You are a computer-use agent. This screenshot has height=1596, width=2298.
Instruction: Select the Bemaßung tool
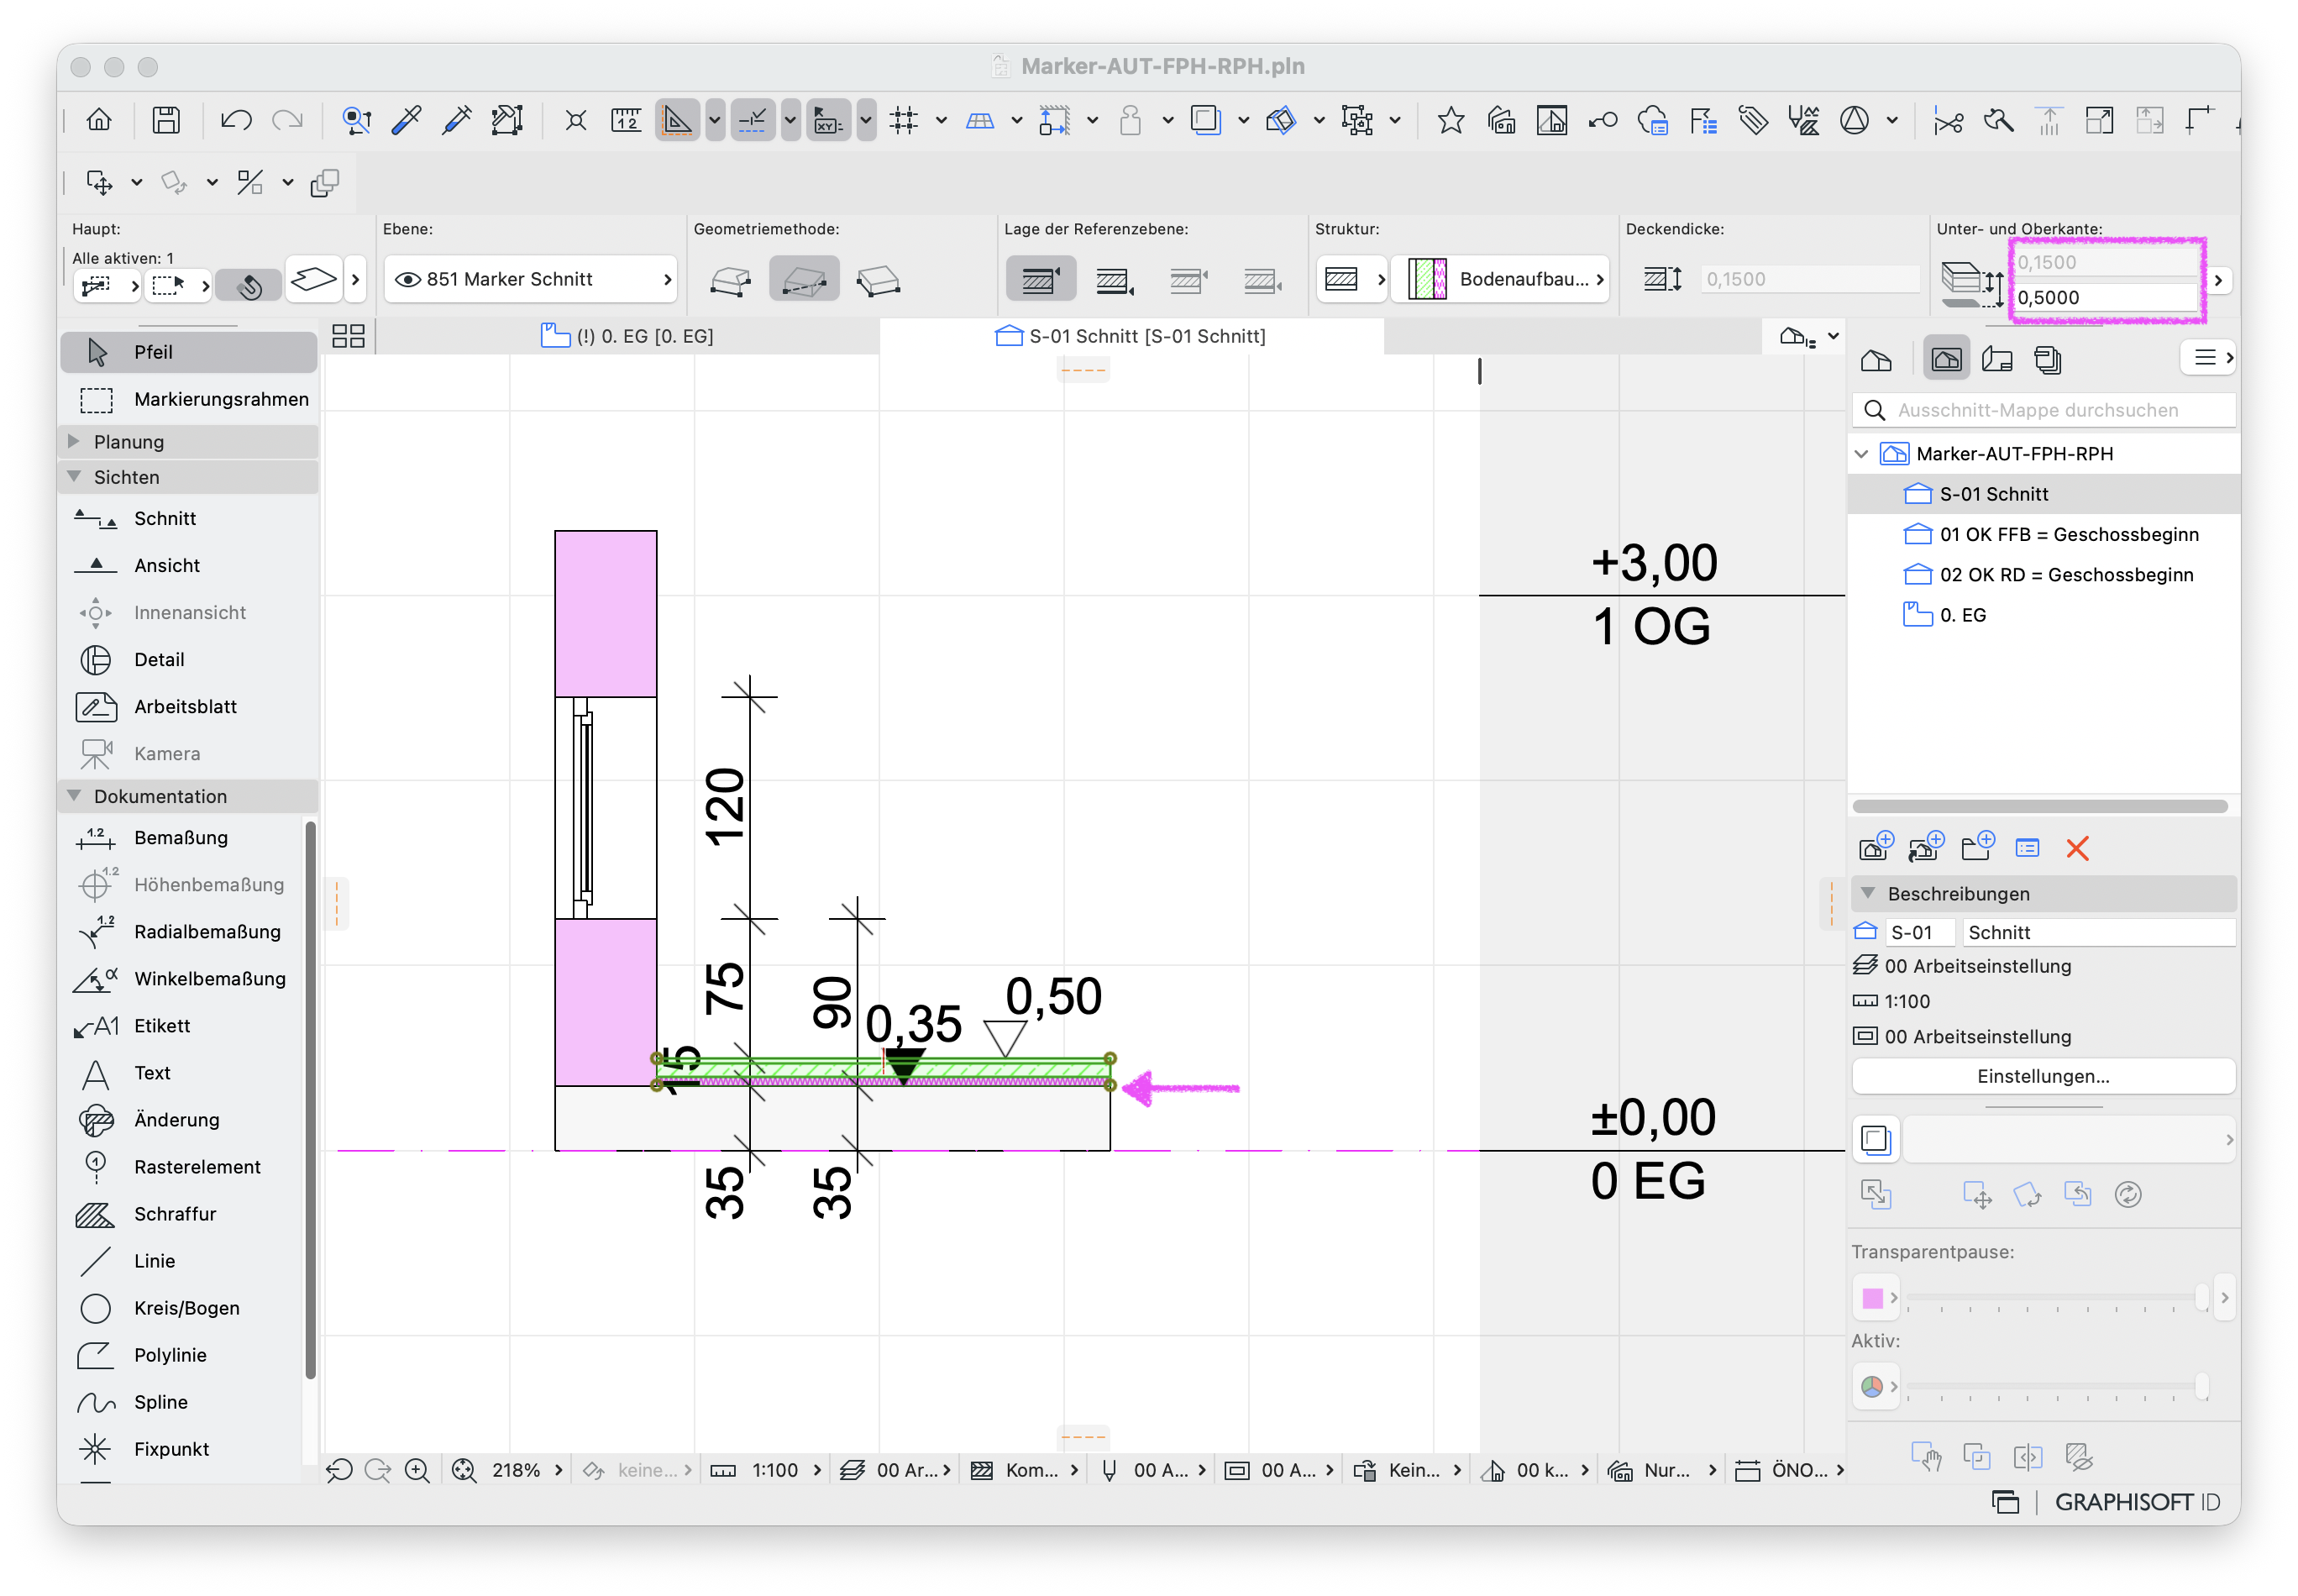pyautogui.click(x=182, y=837)
